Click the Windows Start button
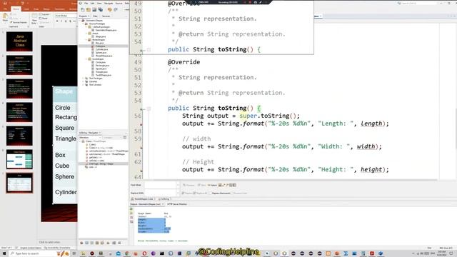 click(x=4, y=253)
